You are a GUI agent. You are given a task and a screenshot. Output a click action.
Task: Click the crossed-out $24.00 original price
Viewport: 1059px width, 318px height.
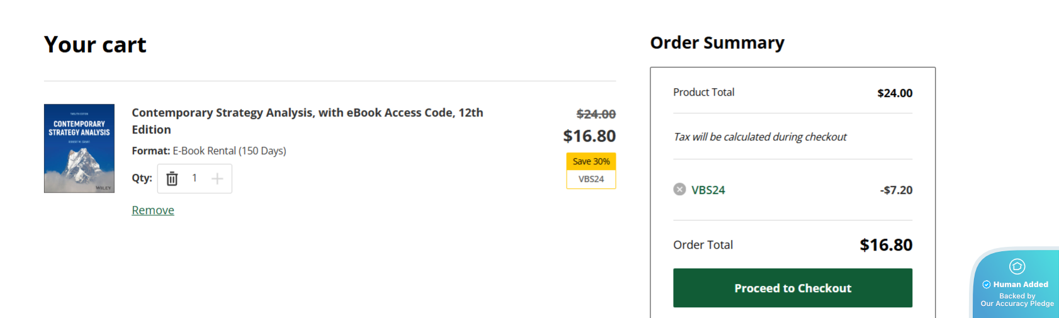tap(596, 114)
